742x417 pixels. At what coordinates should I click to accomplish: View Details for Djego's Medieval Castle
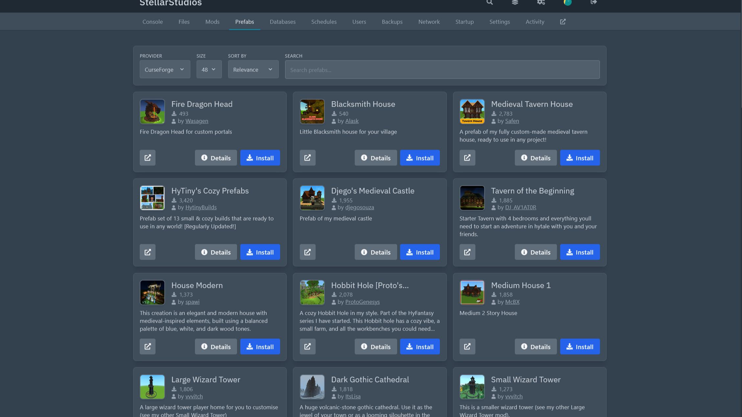click(x=375, y=252)
